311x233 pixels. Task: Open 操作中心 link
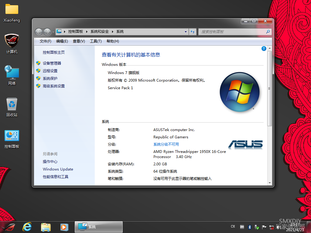50,162
